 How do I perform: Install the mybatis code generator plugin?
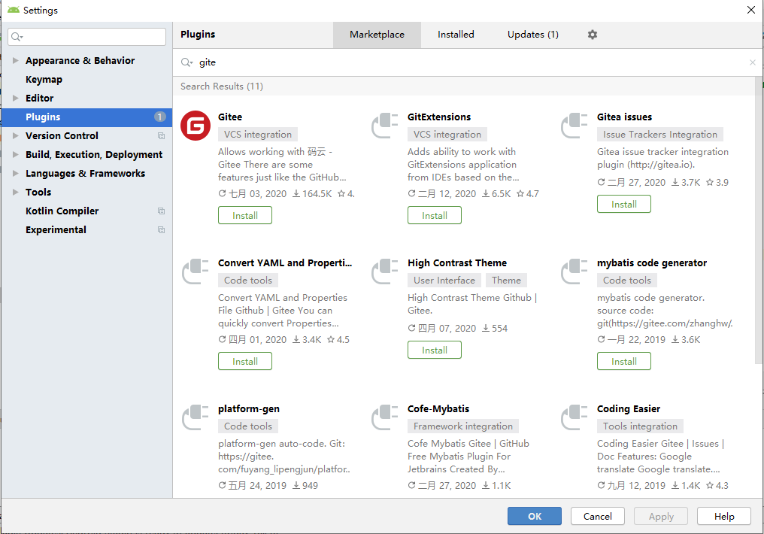624,362
